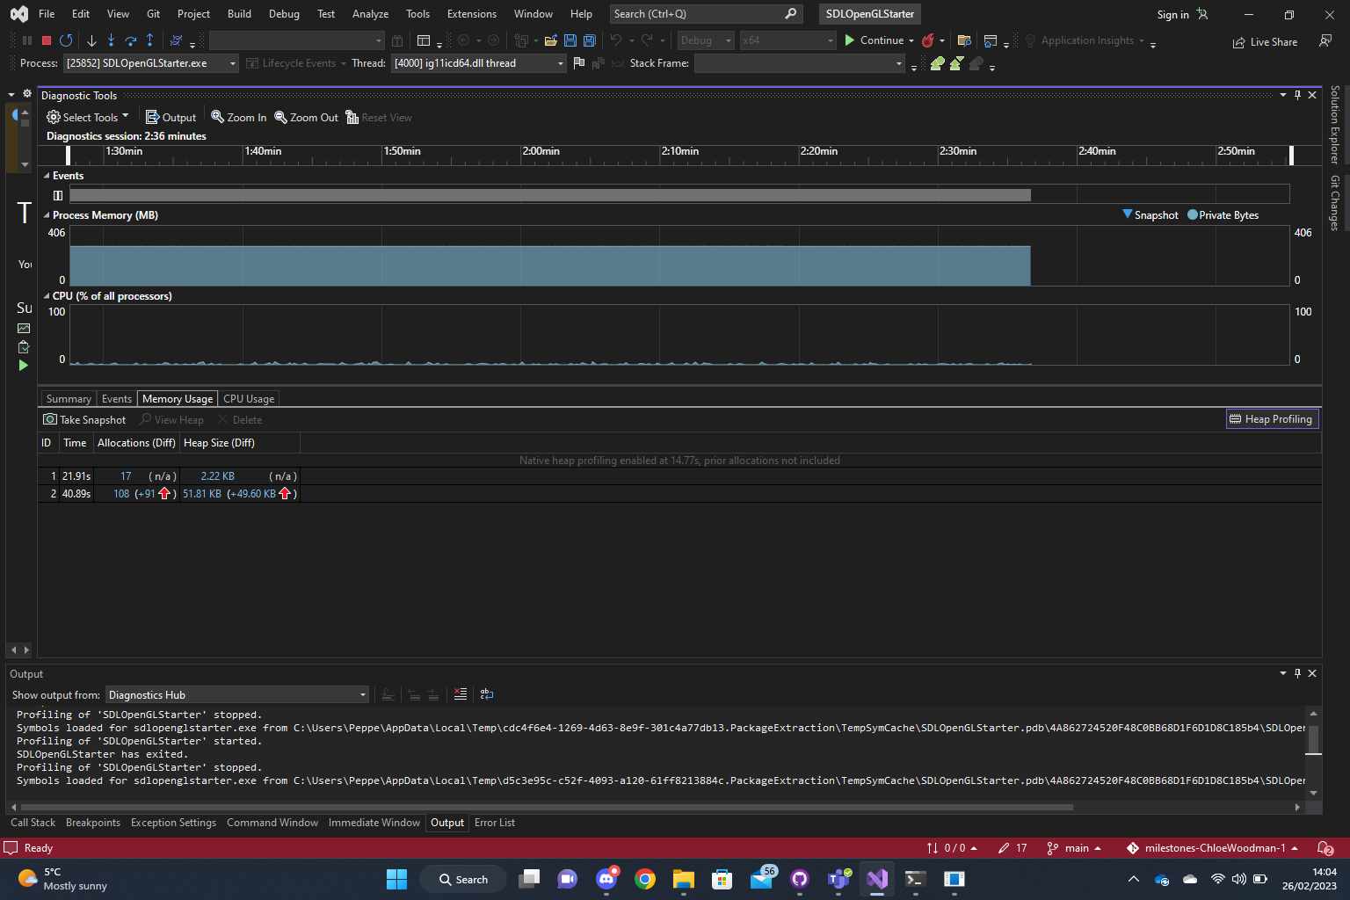This screenshot has height=900, width=1350.
Task: Select snapshot row with ID 2
Action: coord(132,493)
